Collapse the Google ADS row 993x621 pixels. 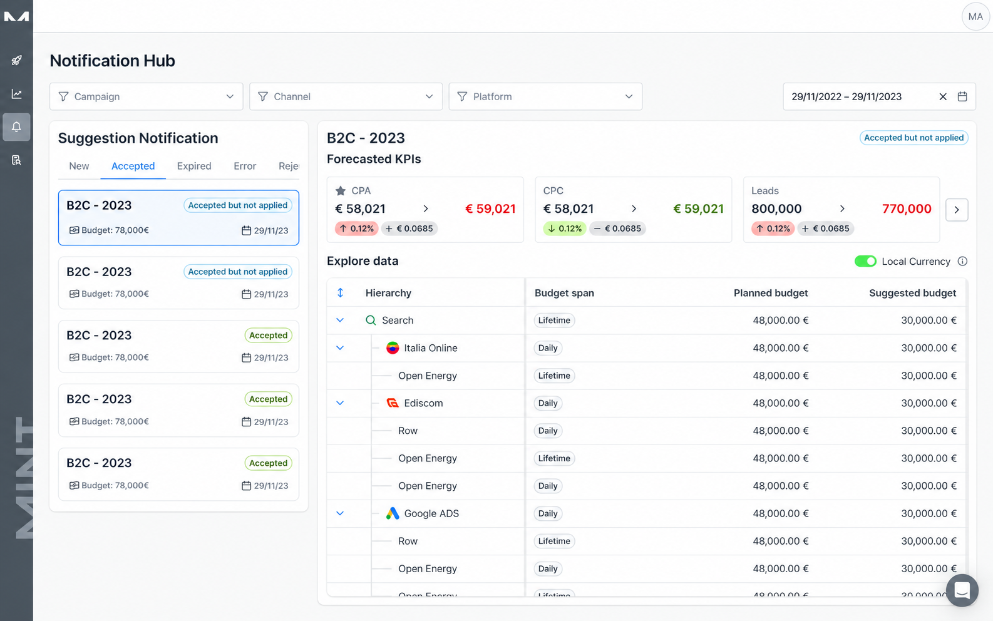[x=340, y=513]
